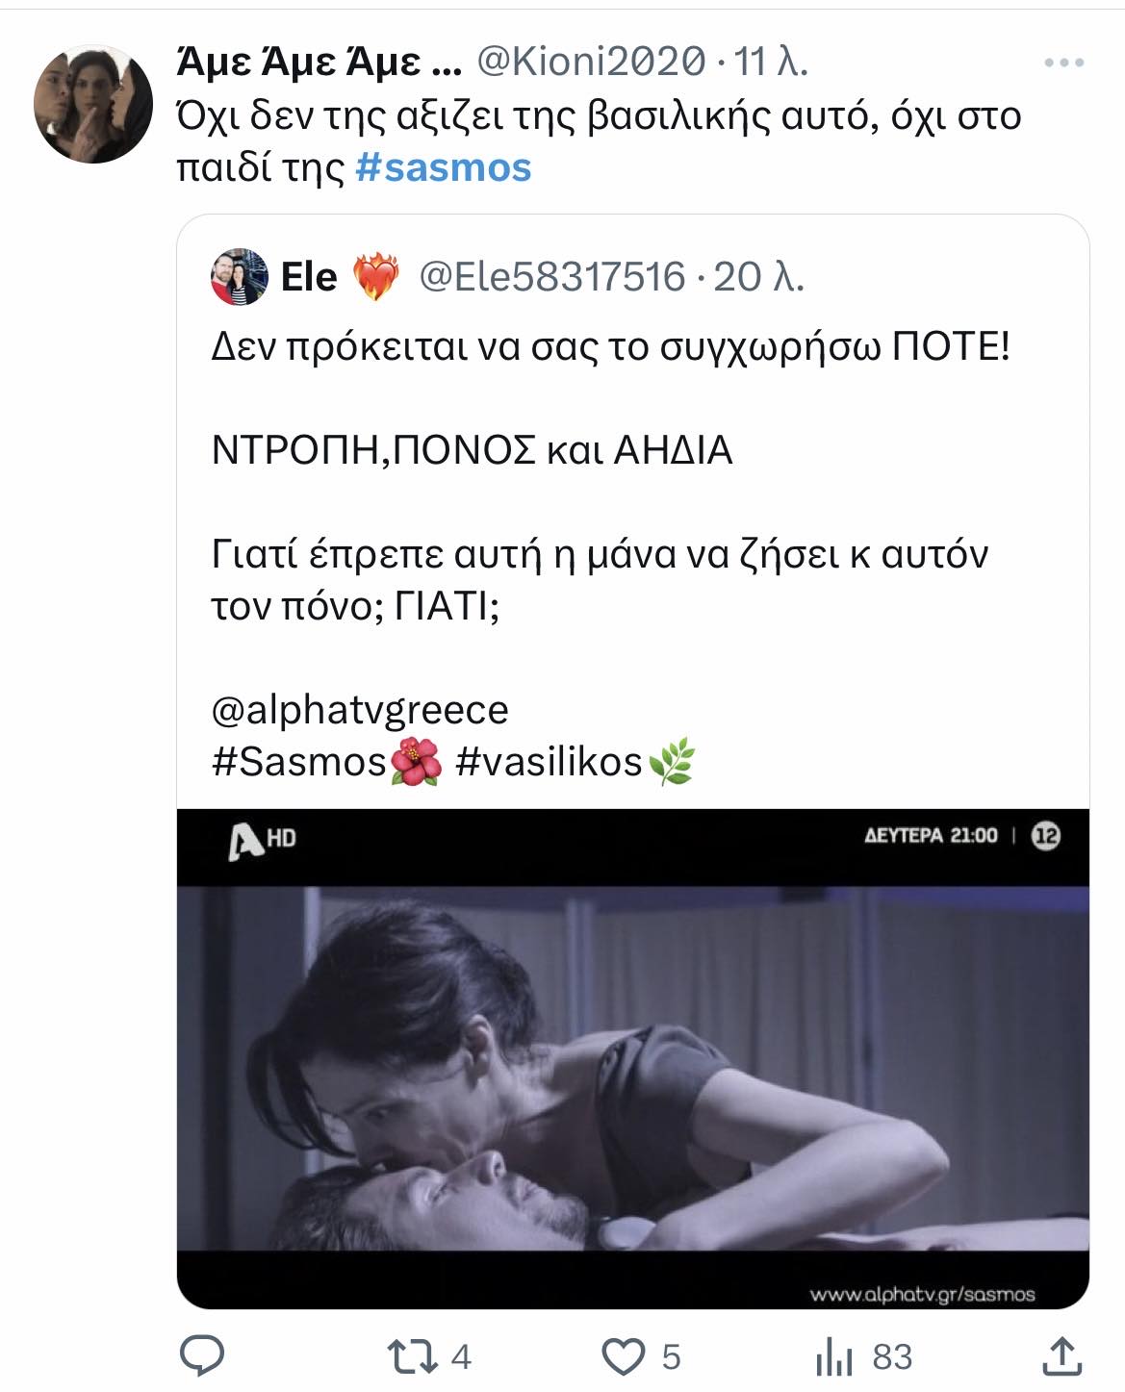Like the tweet with the heart icon
The height and width of the screenshot is (1392, 1125).
623,1356
